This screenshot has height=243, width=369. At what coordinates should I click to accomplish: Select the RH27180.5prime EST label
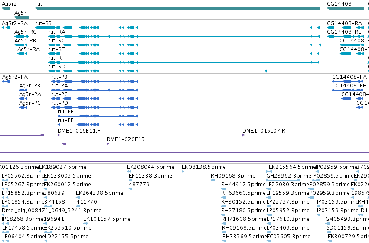point(243,211)
